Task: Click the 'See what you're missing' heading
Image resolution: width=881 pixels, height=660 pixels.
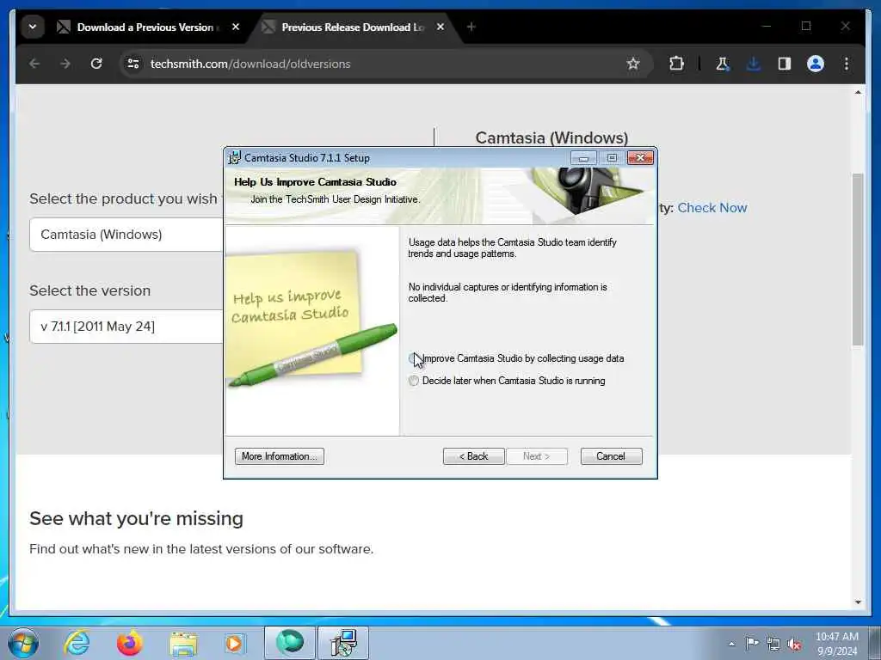Action: click(136, 518)
